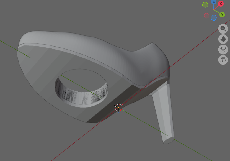Screen dimensions: 230x161
Task: Click the hollow green negative Y circle
Action: [x=205, y=5]
